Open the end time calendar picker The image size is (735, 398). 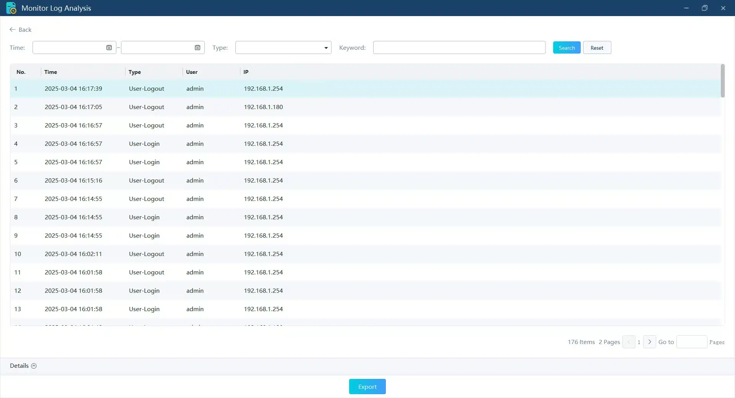click(x=198, y=47)
